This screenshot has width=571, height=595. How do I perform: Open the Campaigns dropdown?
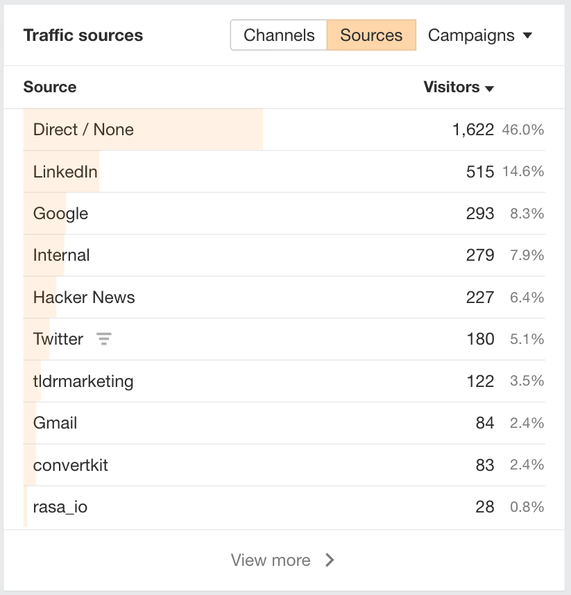(x=479, y=35)
